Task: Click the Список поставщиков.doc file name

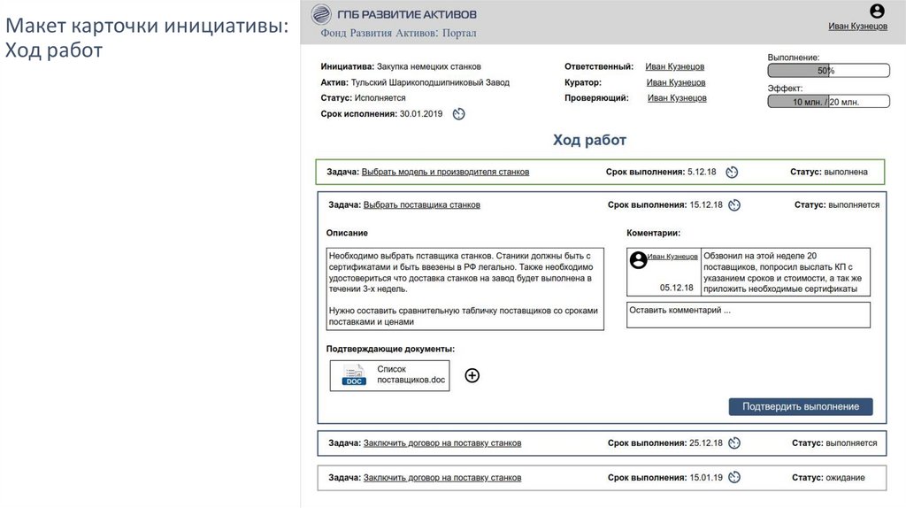Action: pyautogui.click(x=411, y=374)
